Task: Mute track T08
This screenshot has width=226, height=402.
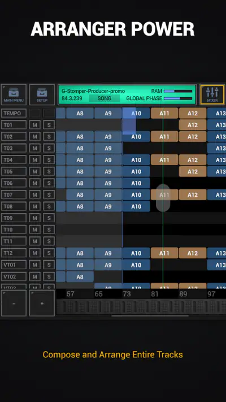Action: [x=35, y=206]
